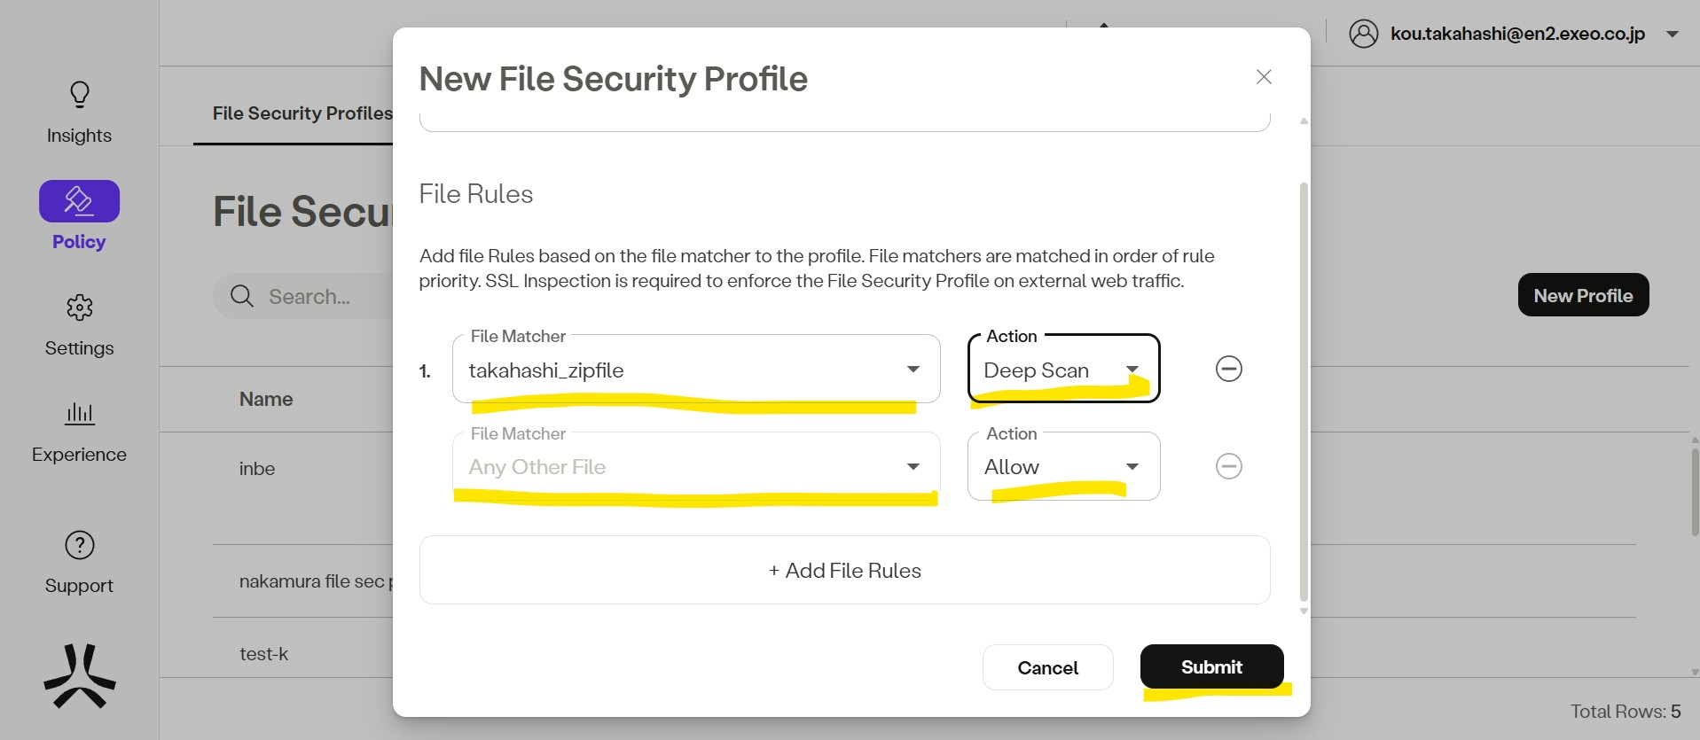1700x740 pixels.
Task: Open Settings gear icon in sidebar
Action: click(x=79, y=308)
